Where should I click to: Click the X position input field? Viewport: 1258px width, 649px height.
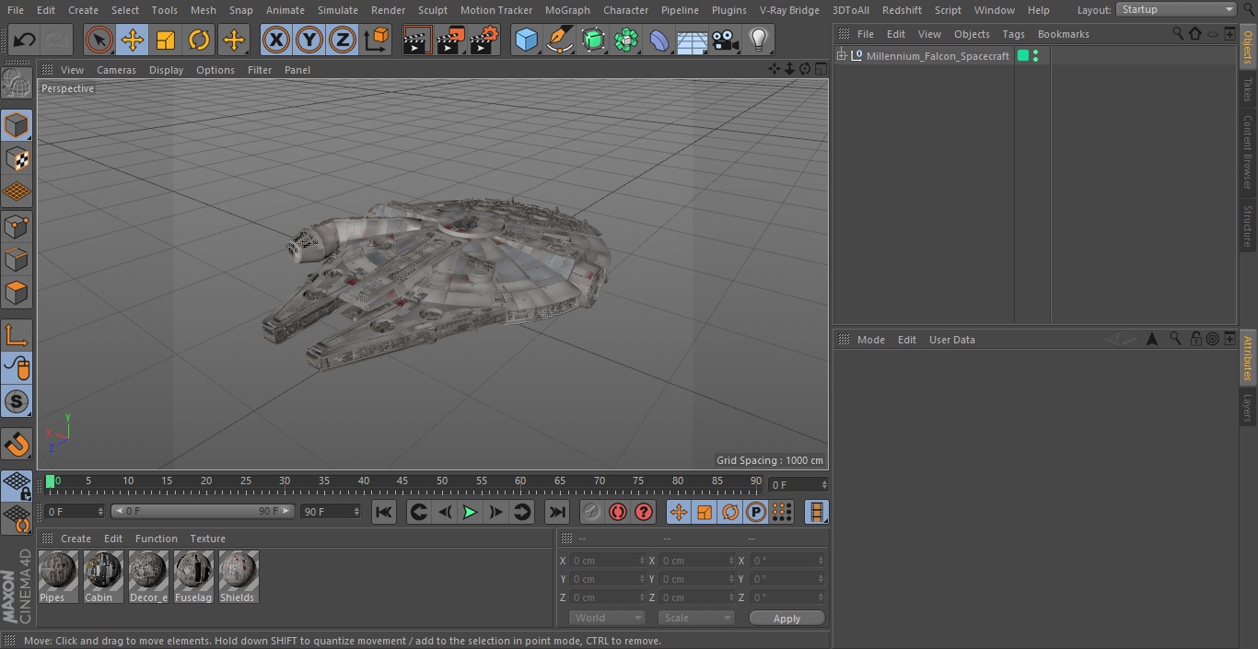pyautogui.click(x=607, y=561)
